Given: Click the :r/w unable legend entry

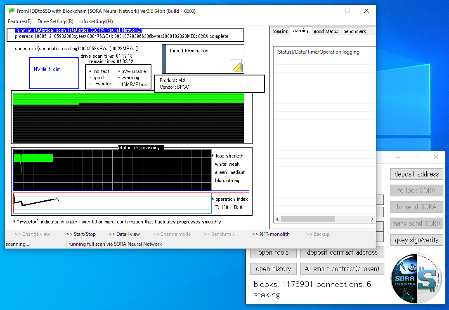Looking at the screenshot, I should tap(132, 71).
